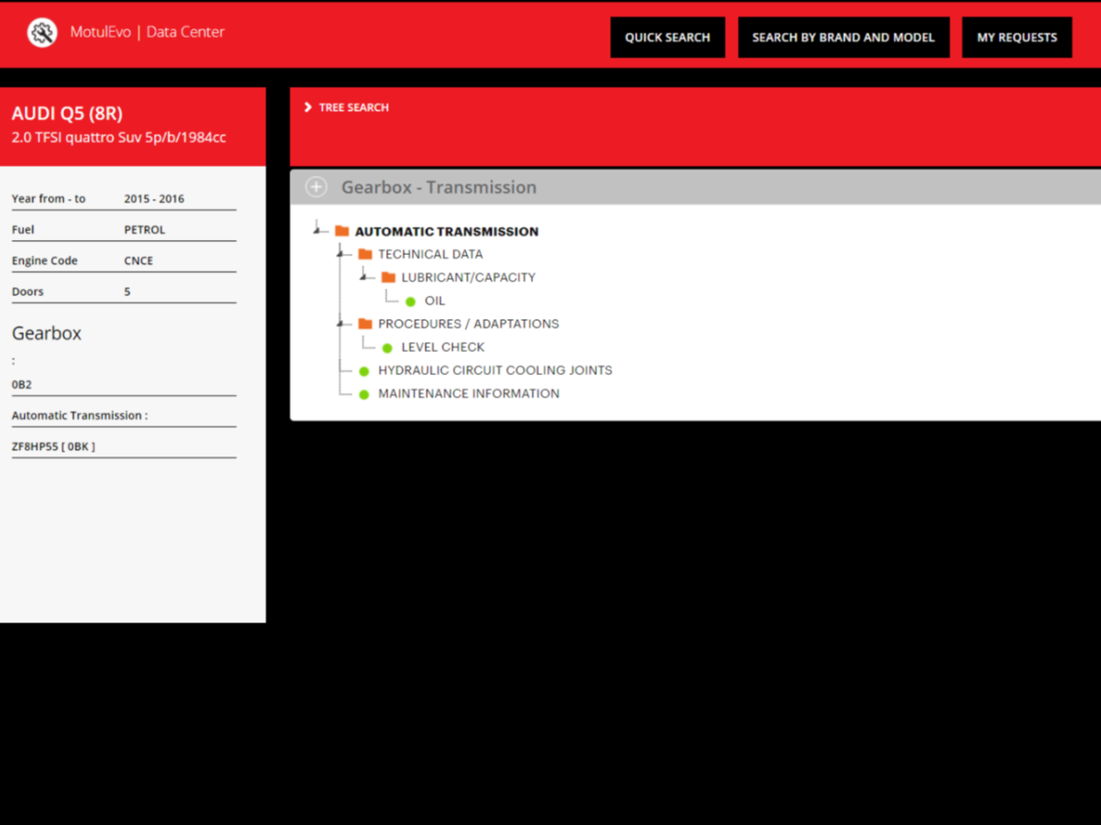Click the TECHNICAL DATA folder icon
This screenshot has height=825, width=1101.
coord(363,254)
